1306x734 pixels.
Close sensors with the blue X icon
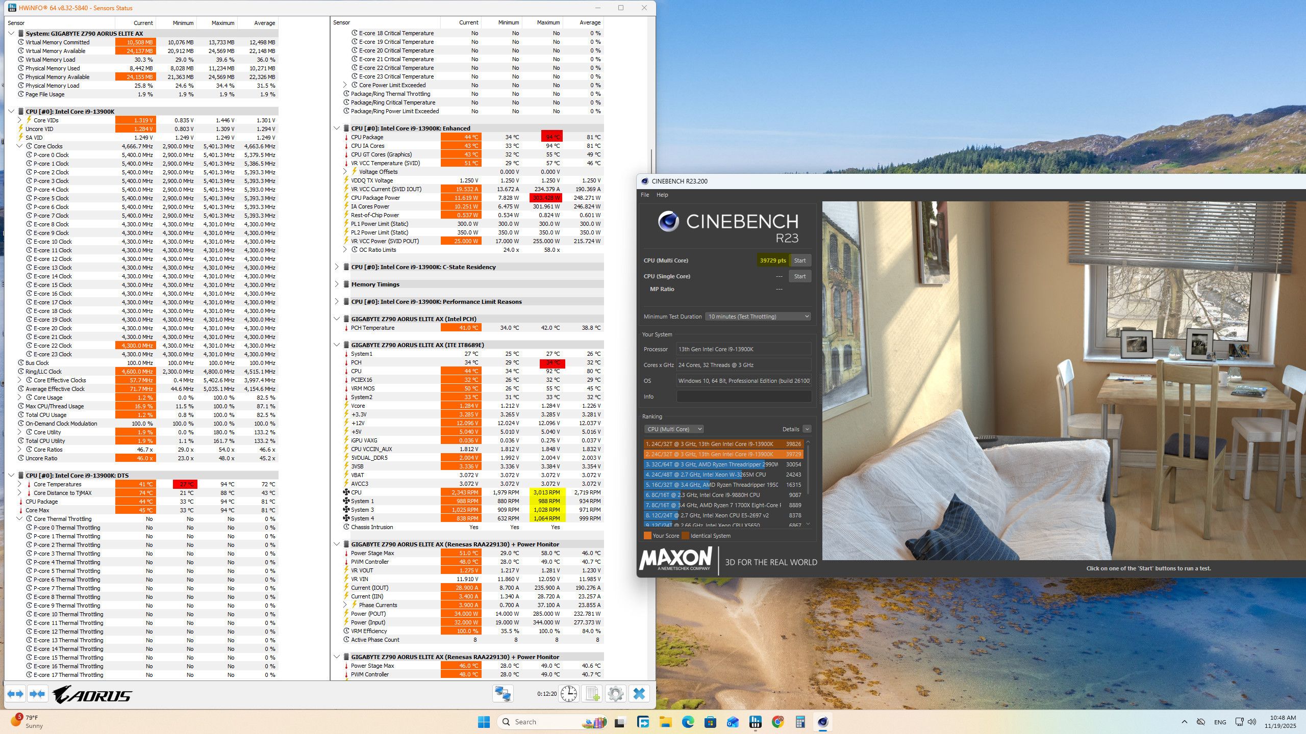point(639,694)
